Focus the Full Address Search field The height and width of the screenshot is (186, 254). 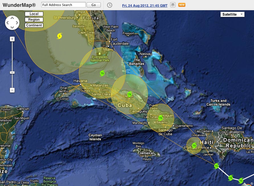(x=63, y=5)
